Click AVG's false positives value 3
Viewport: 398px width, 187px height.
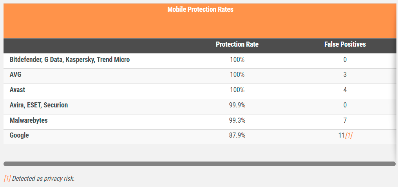(x=345, y=74)
